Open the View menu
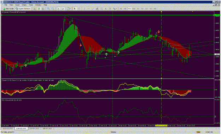221x134 pixels. coord(11,5)
